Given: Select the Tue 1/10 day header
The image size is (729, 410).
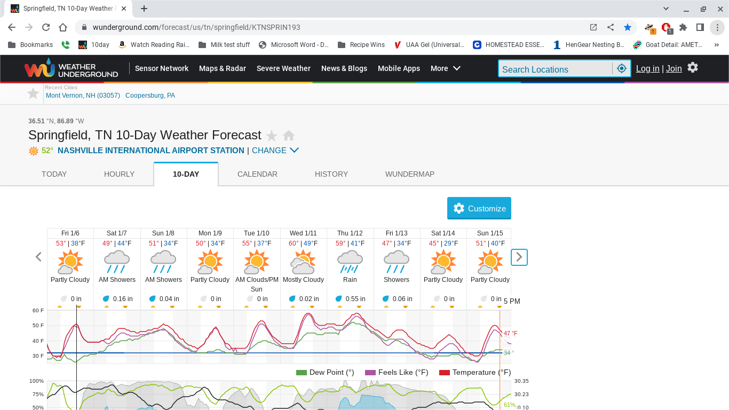Looking at the screenshot, I should click(257, 233).
